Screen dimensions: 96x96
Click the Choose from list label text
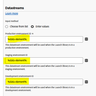click(x=19, y=26)
